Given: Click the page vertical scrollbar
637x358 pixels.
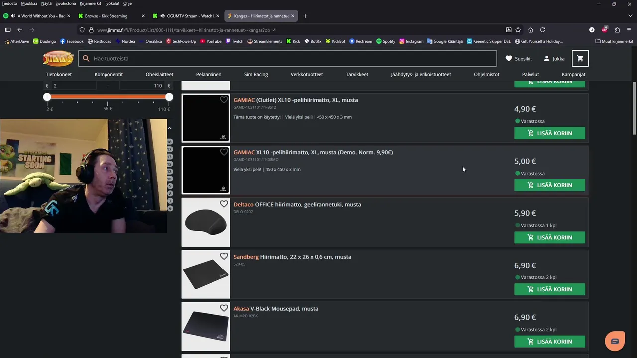Looking at the screenshot, I should (x=634, y=108).
